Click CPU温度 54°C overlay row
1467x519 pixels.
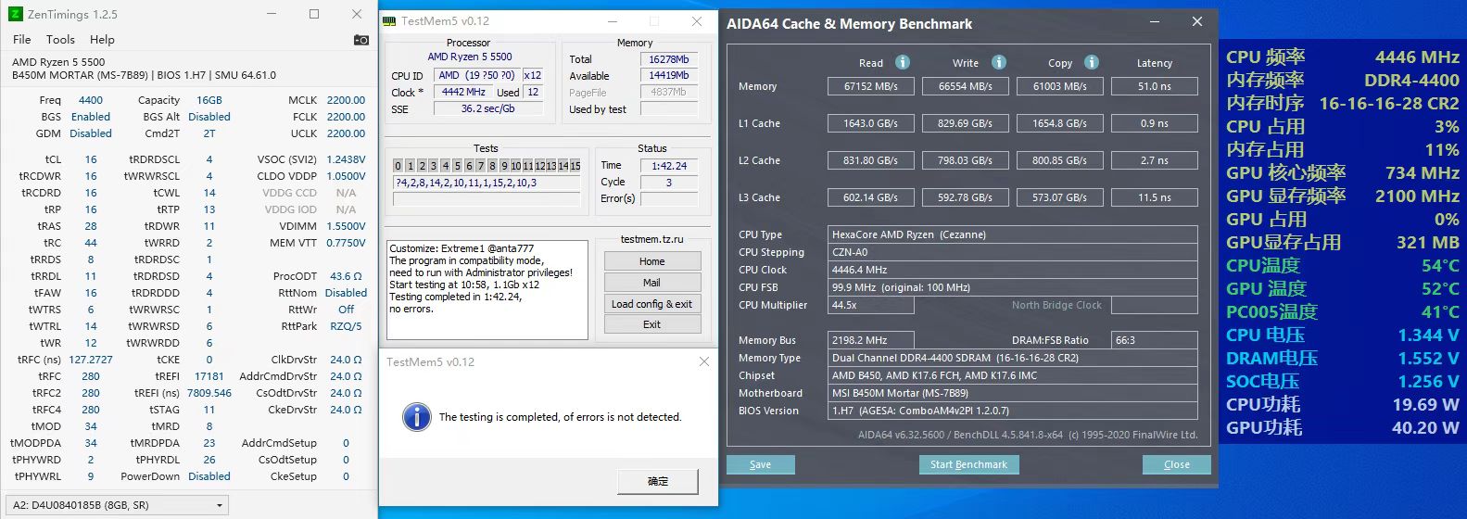click(x=1343, y=265)
